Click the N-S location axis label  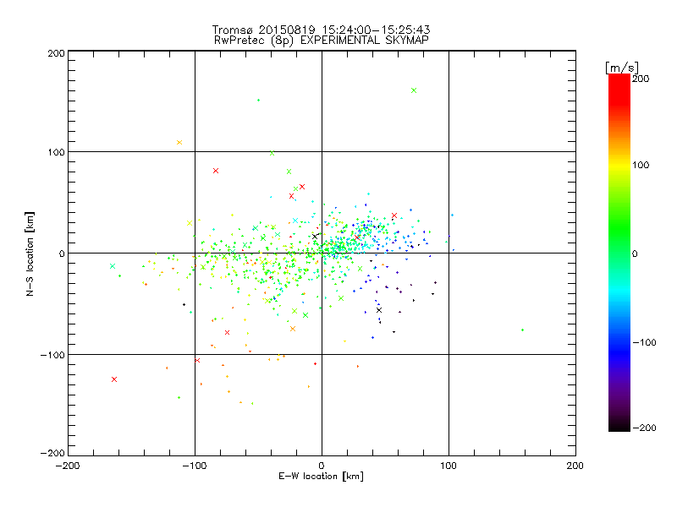[31, 253]
